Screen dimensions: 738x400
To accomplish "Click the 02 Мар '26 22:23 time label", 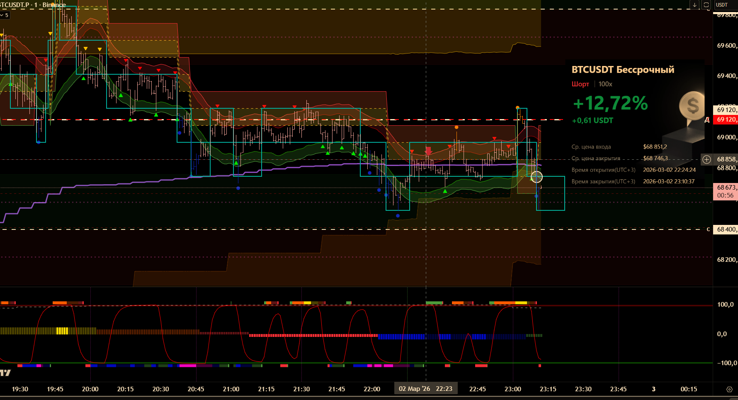I will click(x=425, y=389).
